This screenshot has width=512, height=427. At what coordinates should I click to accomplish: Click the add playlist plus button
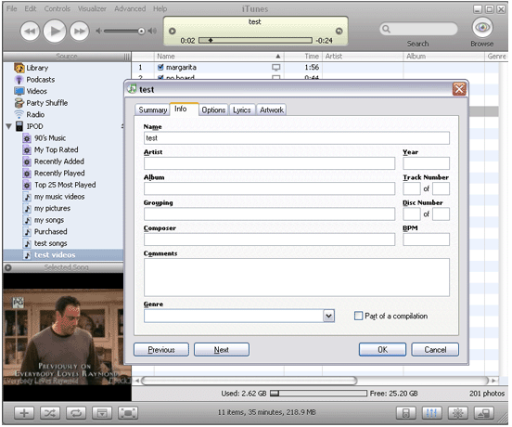click(x=24, y=413)
